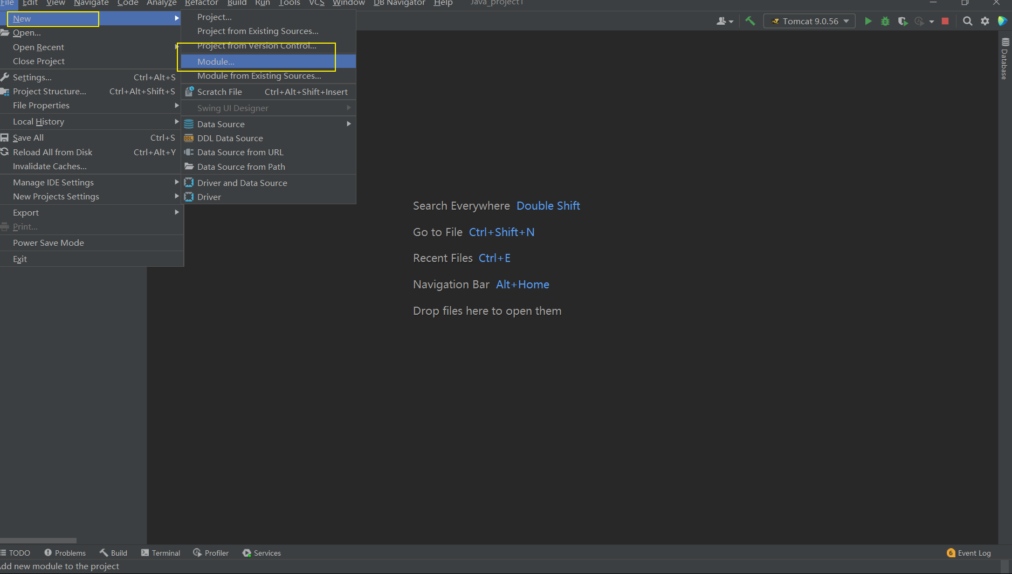Screen dimensions: 1012x574
Task: Open the Problems tool window
Action: coord(65,553)
